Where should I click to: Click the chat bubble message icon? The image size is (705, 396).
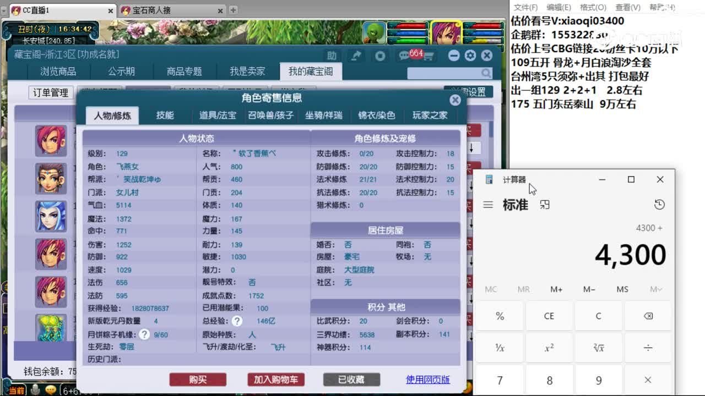[x=404, y=56]
